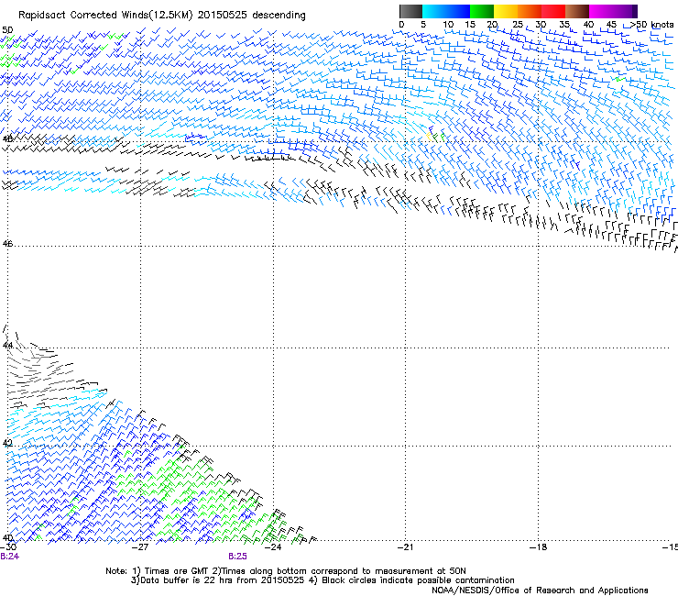
Task: Click the 'NOAA/NESDIS/Office of Research and Applications' credit
Action: click(540, 590)
